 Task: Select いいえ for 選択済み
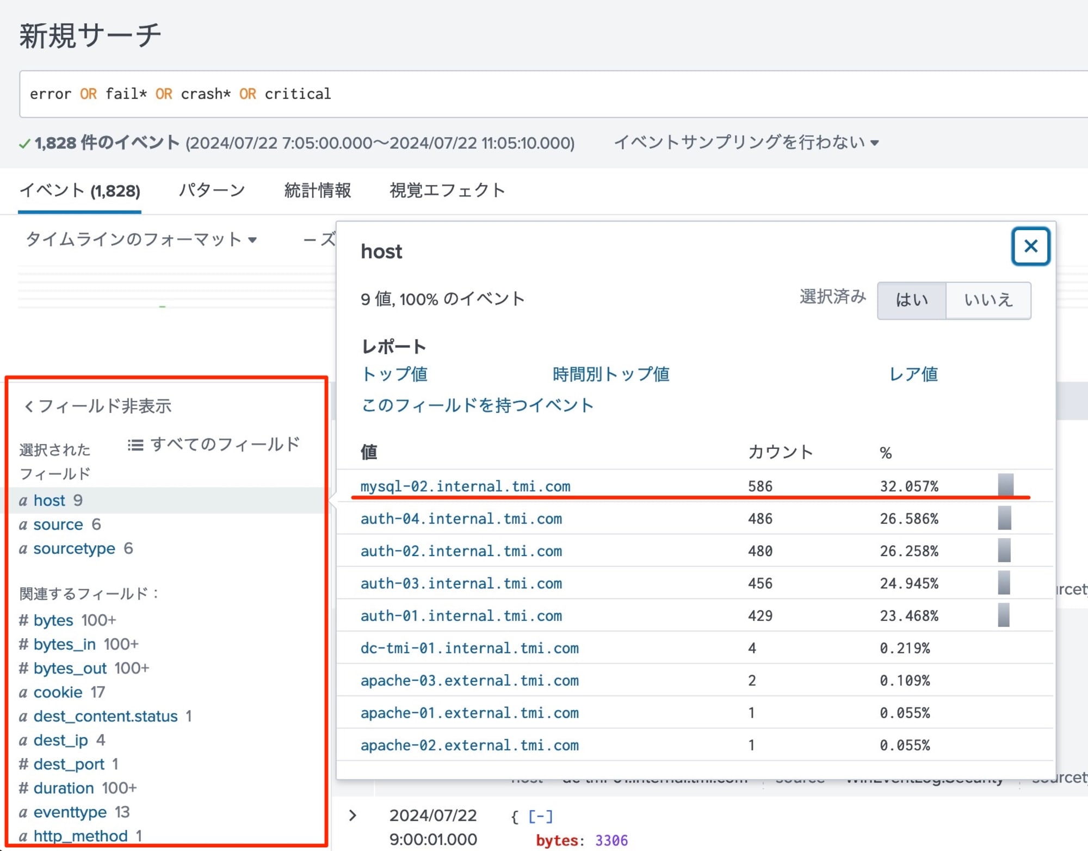988,300
